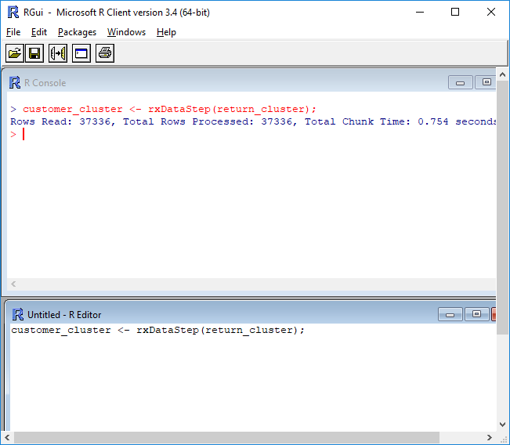Click the R Editor window logo icon
Screen dimensions: 510x445
[18, 315]
